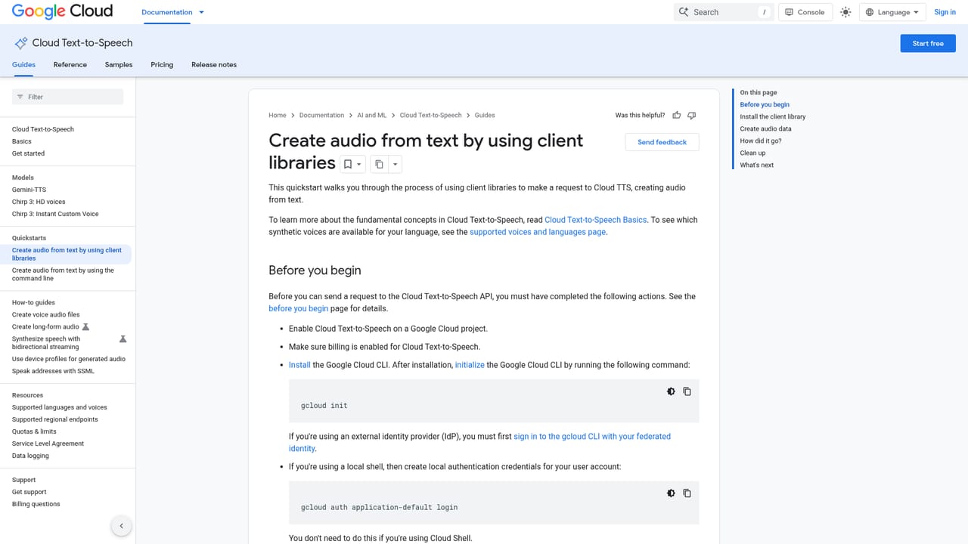Open Chirp 3: HD voices sidebar item
Viewport: 968px width, 544px height.
coord(39,202)
